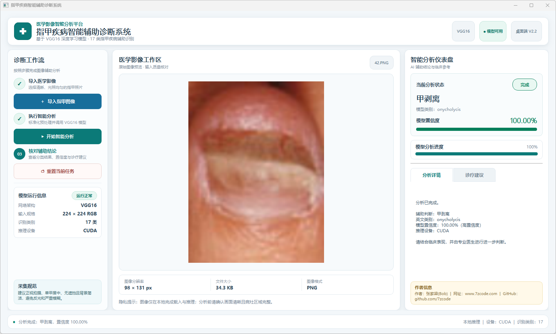Screen dimensions: 556x334
Task: Click the 模型类别: onycholycis text
Action: point(438,109)
